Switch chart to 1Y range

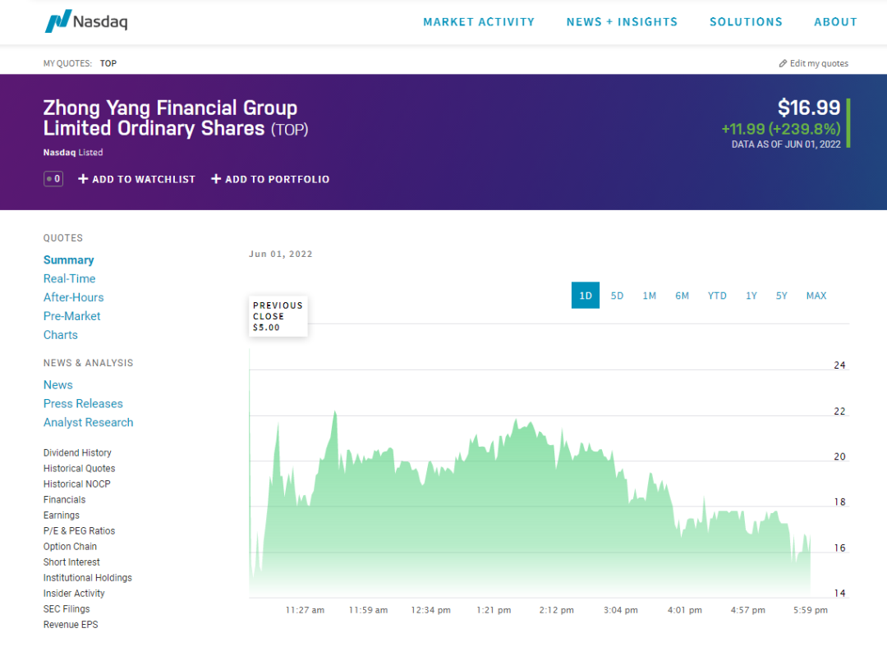[x=751, y=296]
